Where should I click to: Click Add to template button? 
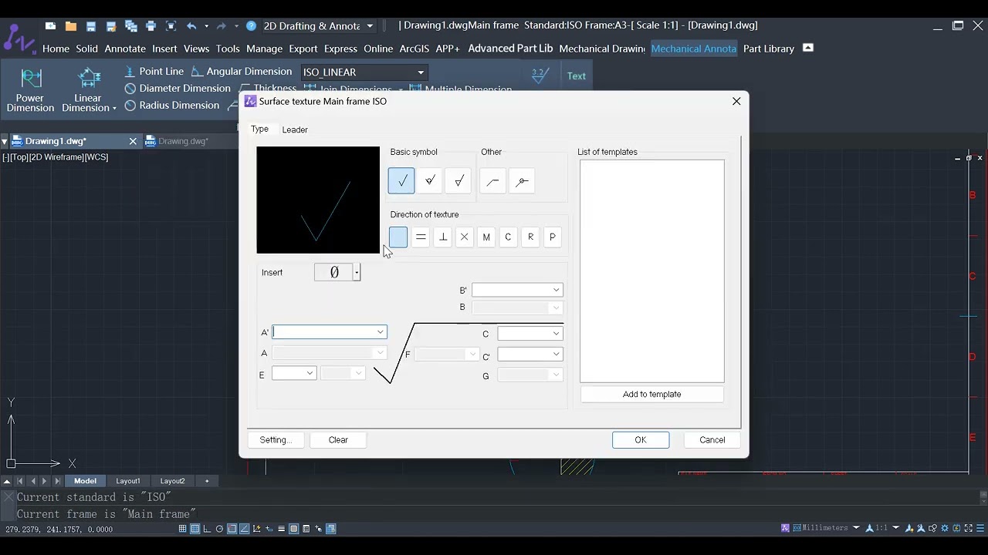click(x=652, y=394)
